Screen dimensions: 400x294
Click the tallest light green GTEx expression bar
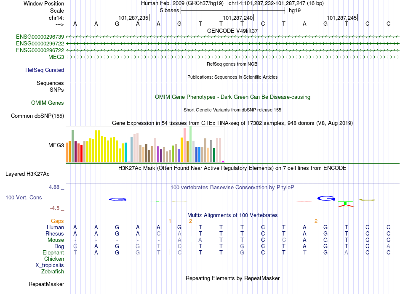click(x=191, y=144)
